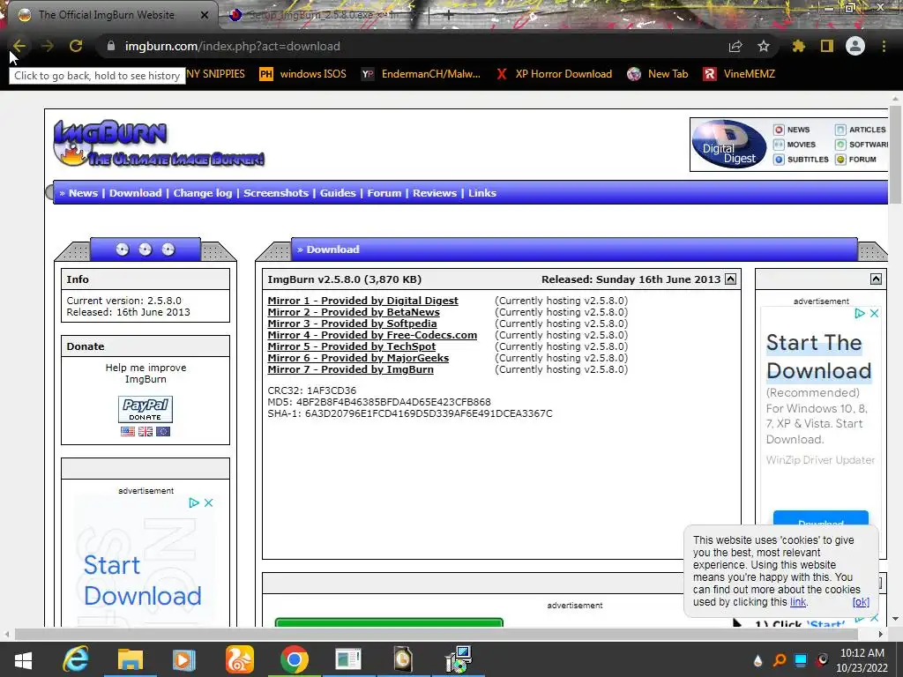Download from Mirror 1 - Digital Digest
This screenshot has height=677, width=903.
click(x=362, y=301)
